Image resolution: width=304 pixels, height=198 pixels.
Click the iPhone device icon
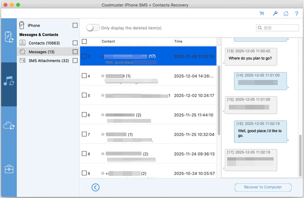(x=22, y=25)
